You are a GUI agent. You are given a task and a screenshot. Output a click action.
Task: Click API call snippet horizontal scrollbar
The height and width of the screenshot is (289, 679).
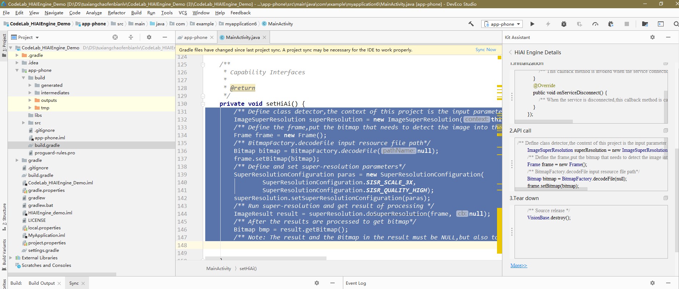(551, 189)
